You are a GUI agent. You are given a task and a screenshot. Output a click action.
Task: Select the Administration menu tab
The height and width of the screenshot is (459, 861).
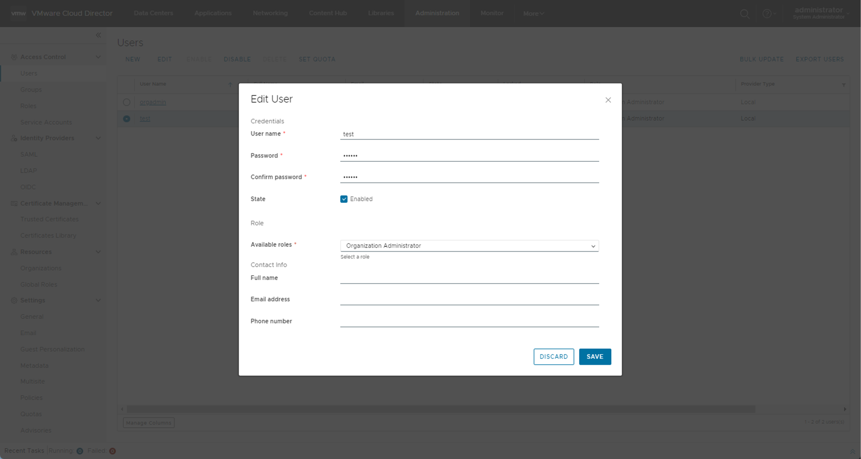(x=437, y=13)
